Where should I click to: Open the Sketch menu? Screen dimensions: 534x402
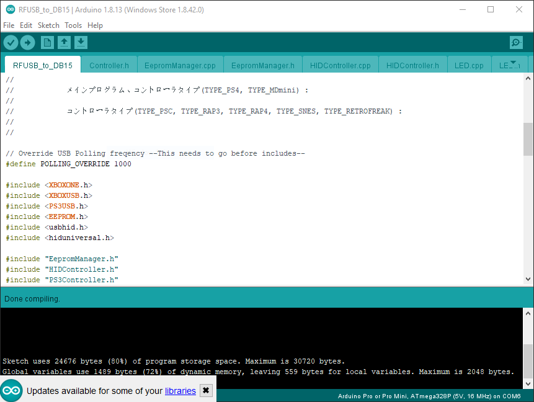pos(48,25)
